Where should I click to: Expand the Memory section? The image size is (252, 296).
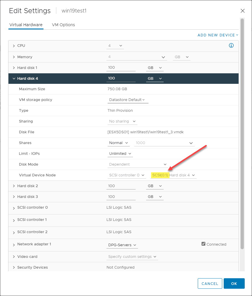14,57
